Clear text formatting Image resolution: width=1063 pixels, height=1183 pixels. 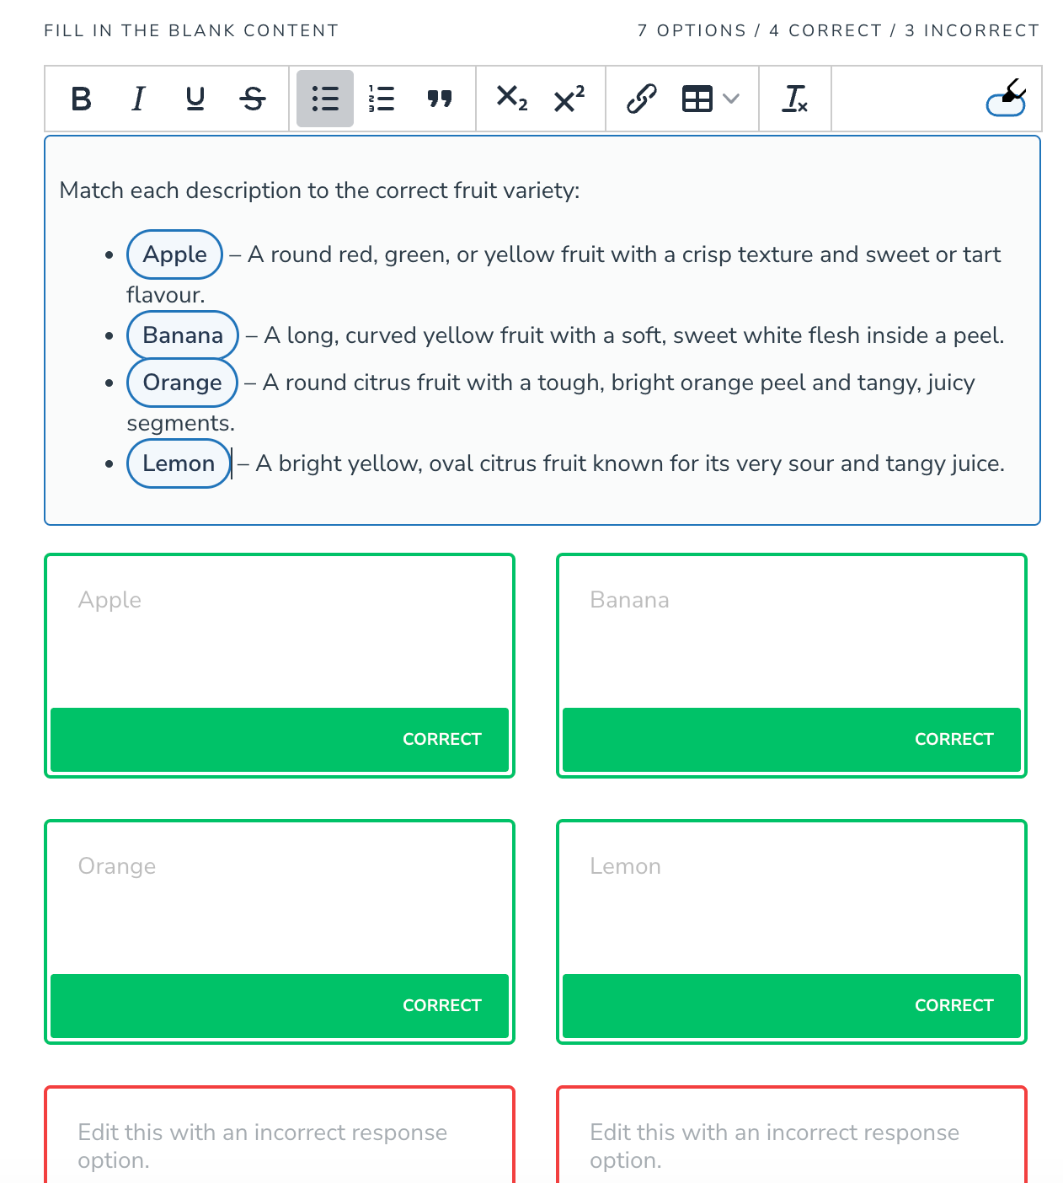click(795, 99)
